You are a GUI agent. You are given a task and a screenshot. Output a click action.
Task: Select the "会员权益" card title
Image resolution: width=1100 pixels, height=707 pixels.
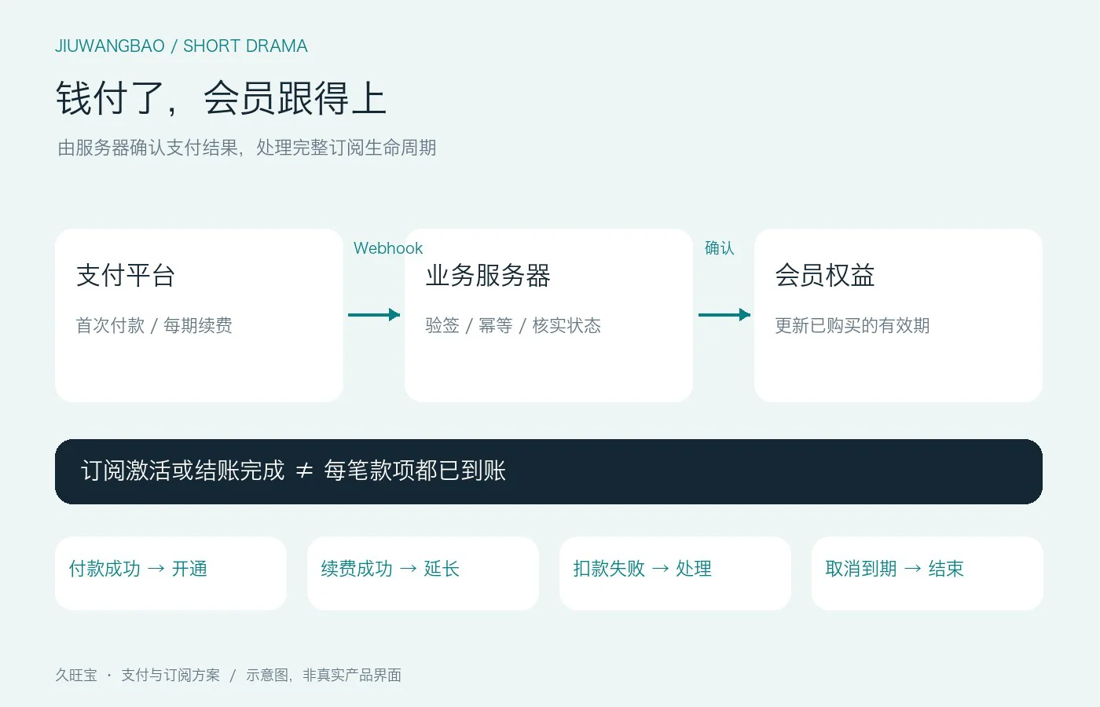click(825, 276)
